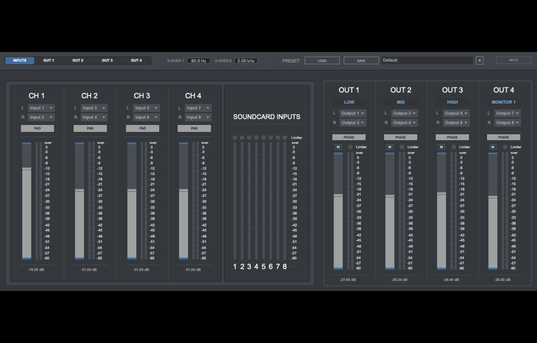This screenshot has height=343, width=537.
Task: Toggle the PAD on CH 1
Action: [x=37, y=128]
